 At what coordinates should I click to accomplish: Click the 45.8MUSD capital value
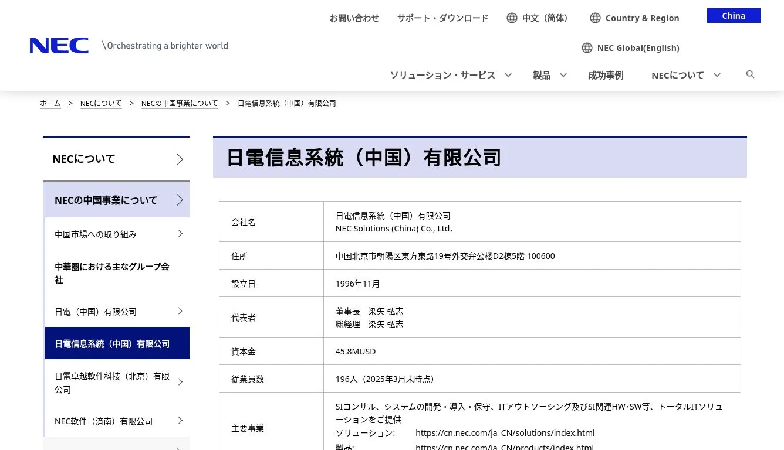pyautogui.click(x=356, y=352)
